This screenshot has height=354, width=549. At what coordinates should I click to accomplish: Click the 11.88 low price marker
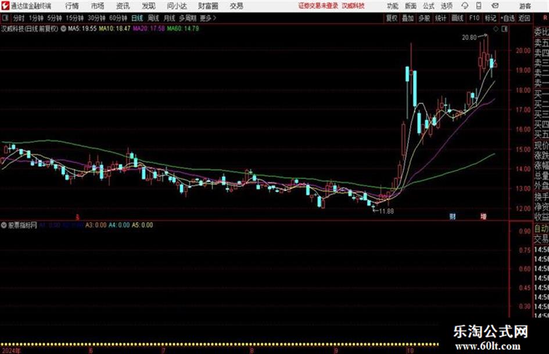click(386, 211)
